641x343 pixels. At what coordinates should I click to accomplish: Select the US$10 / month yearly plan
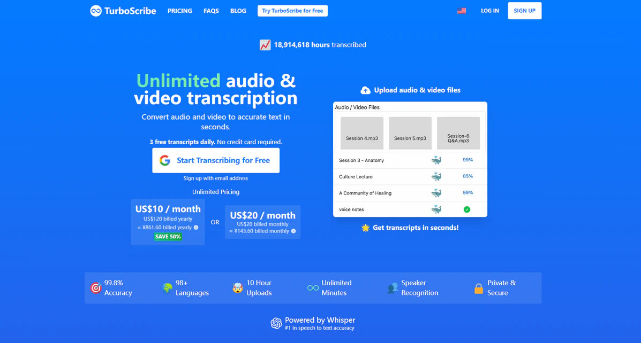tap(168, 222)
